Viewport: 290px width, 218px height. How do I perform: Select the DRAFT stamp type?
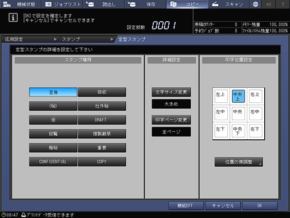[x=102, y=120]
